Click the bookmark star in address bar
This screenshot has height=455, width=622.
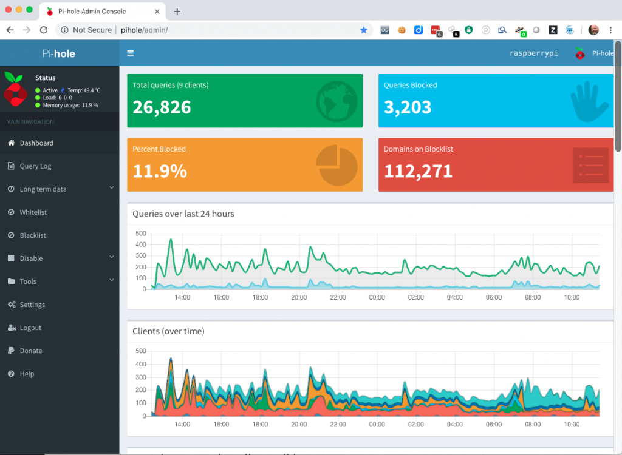363,30
